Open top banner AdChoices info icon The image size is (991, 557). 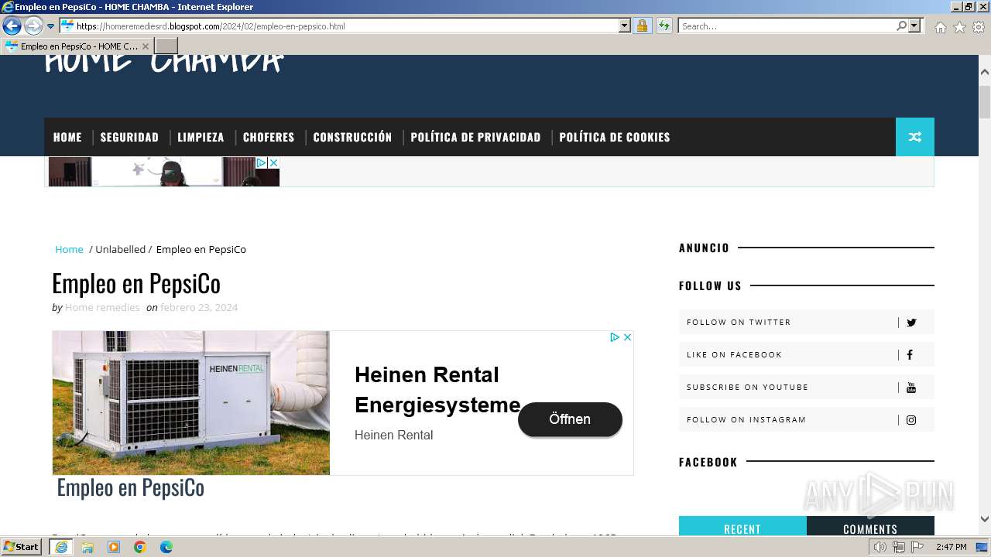tap(262, 163)
